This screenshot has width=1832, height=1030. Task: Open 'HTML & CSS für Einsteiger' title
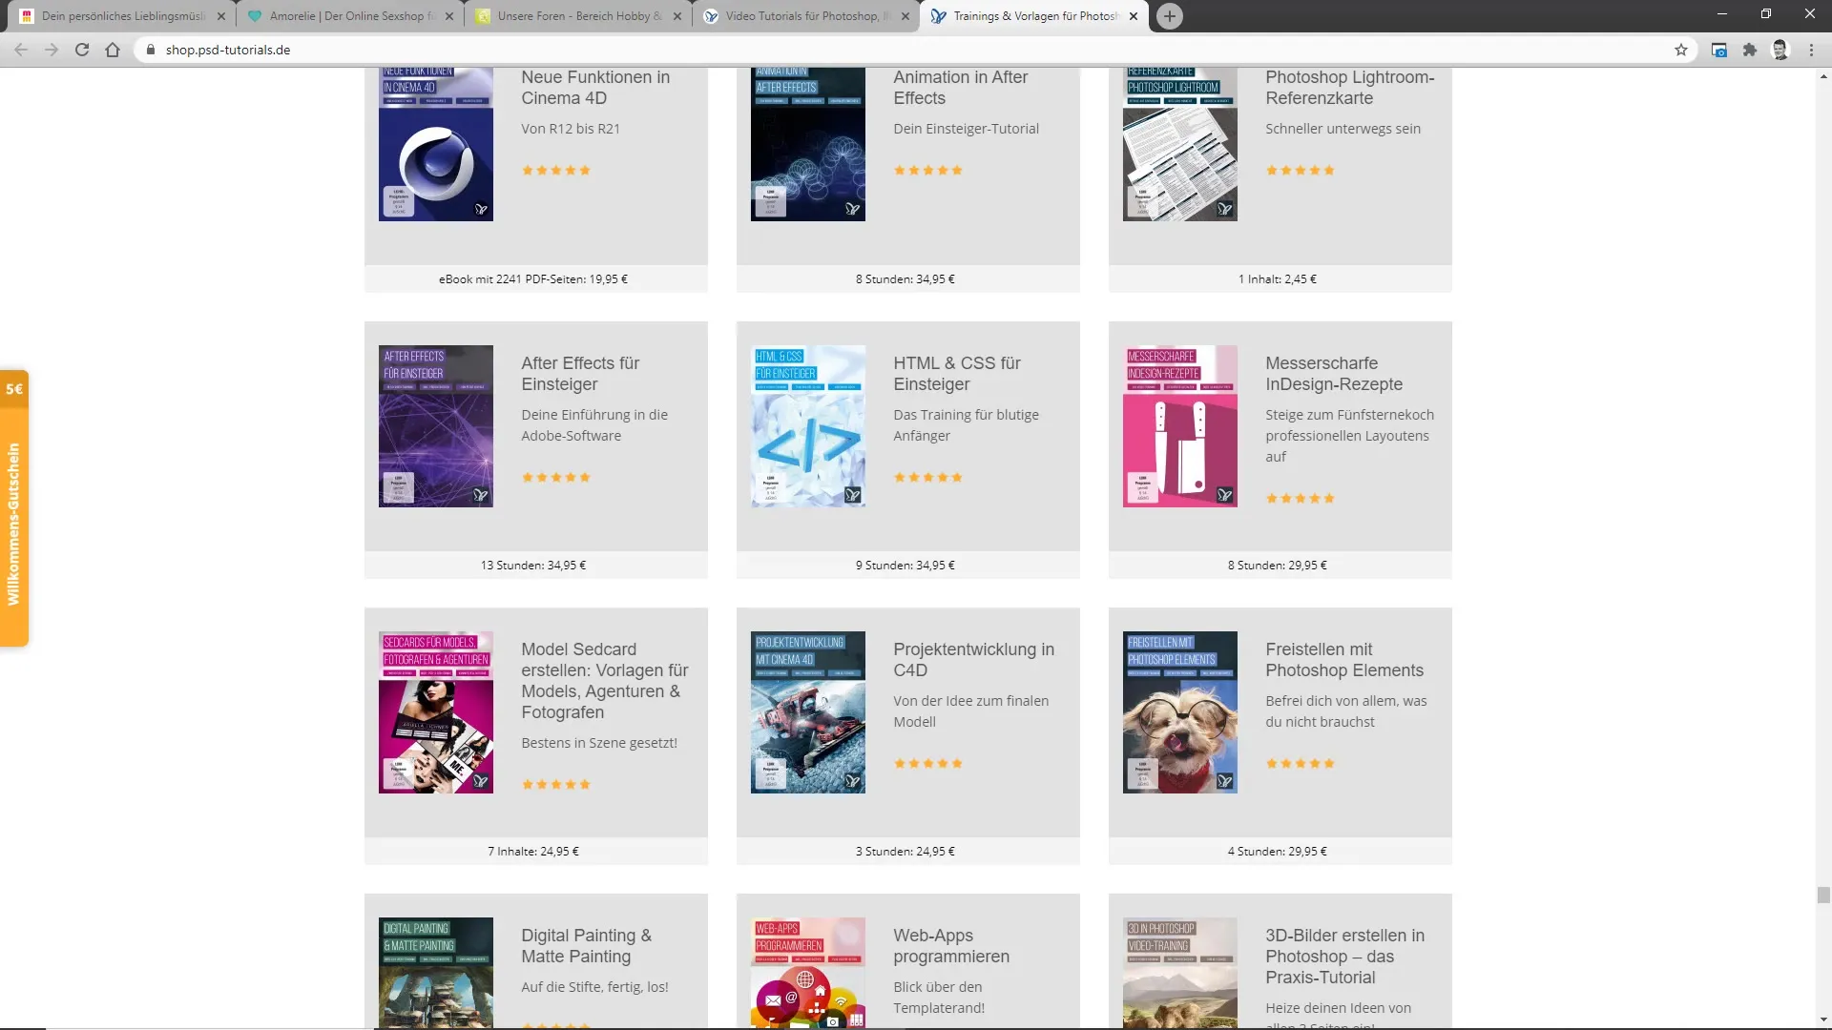click(956, 374)
